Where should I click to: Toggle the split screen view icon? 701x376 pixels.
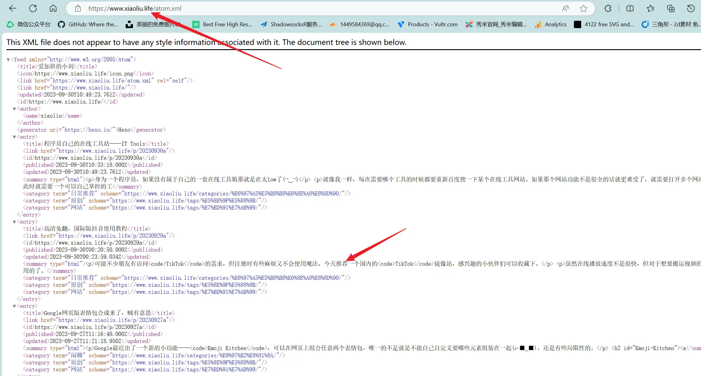pyautogui.click(x=630, y=9)
